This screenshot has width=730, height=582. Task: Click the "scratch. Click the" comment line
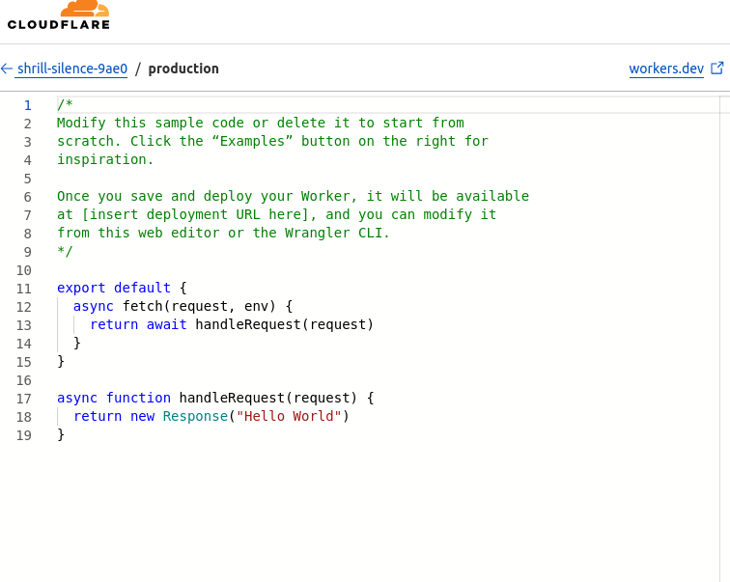click(x=272, y=141)
